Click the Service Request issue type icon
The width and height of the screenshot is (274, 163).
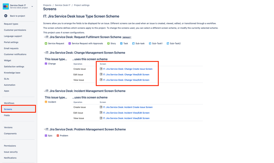[x=46, y=43]
